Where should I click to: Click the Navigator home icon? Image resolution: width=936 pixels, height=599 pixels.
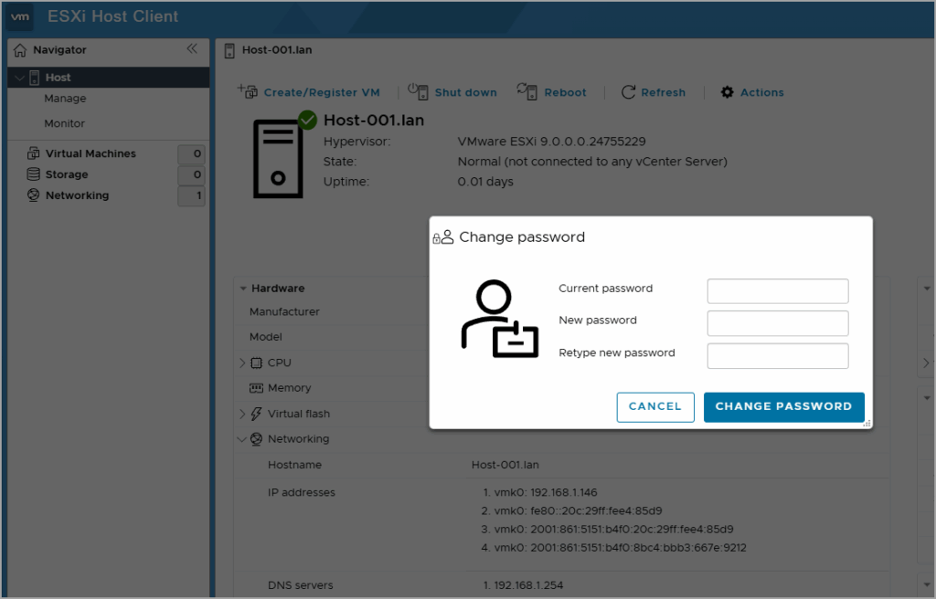coord(19,50)
